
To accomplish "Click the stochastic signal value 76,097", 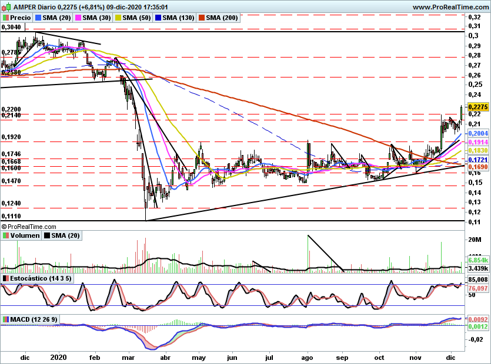I will pos(478,288).
